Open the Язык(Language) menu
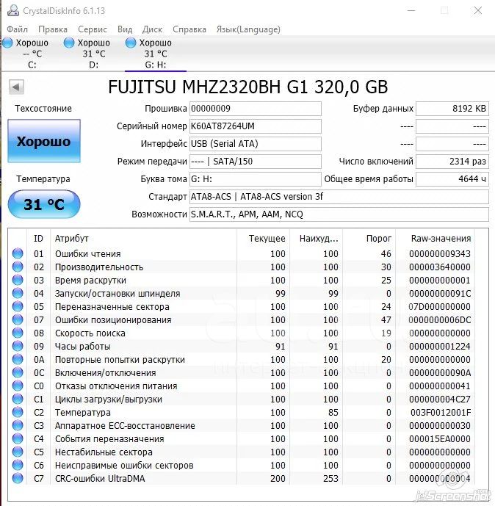The width and height of the screenshot is (495, 506). point(248,29)
